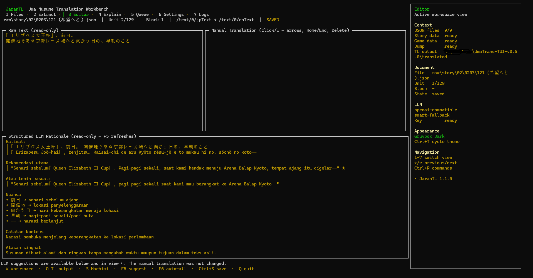Click the JaranTL app title
The width and height of the screenshot is (533, 278).
click(x=14, y=9)
